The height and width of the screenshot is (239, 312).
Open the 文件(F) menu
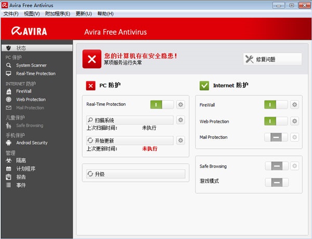click(x=11, y=13)
